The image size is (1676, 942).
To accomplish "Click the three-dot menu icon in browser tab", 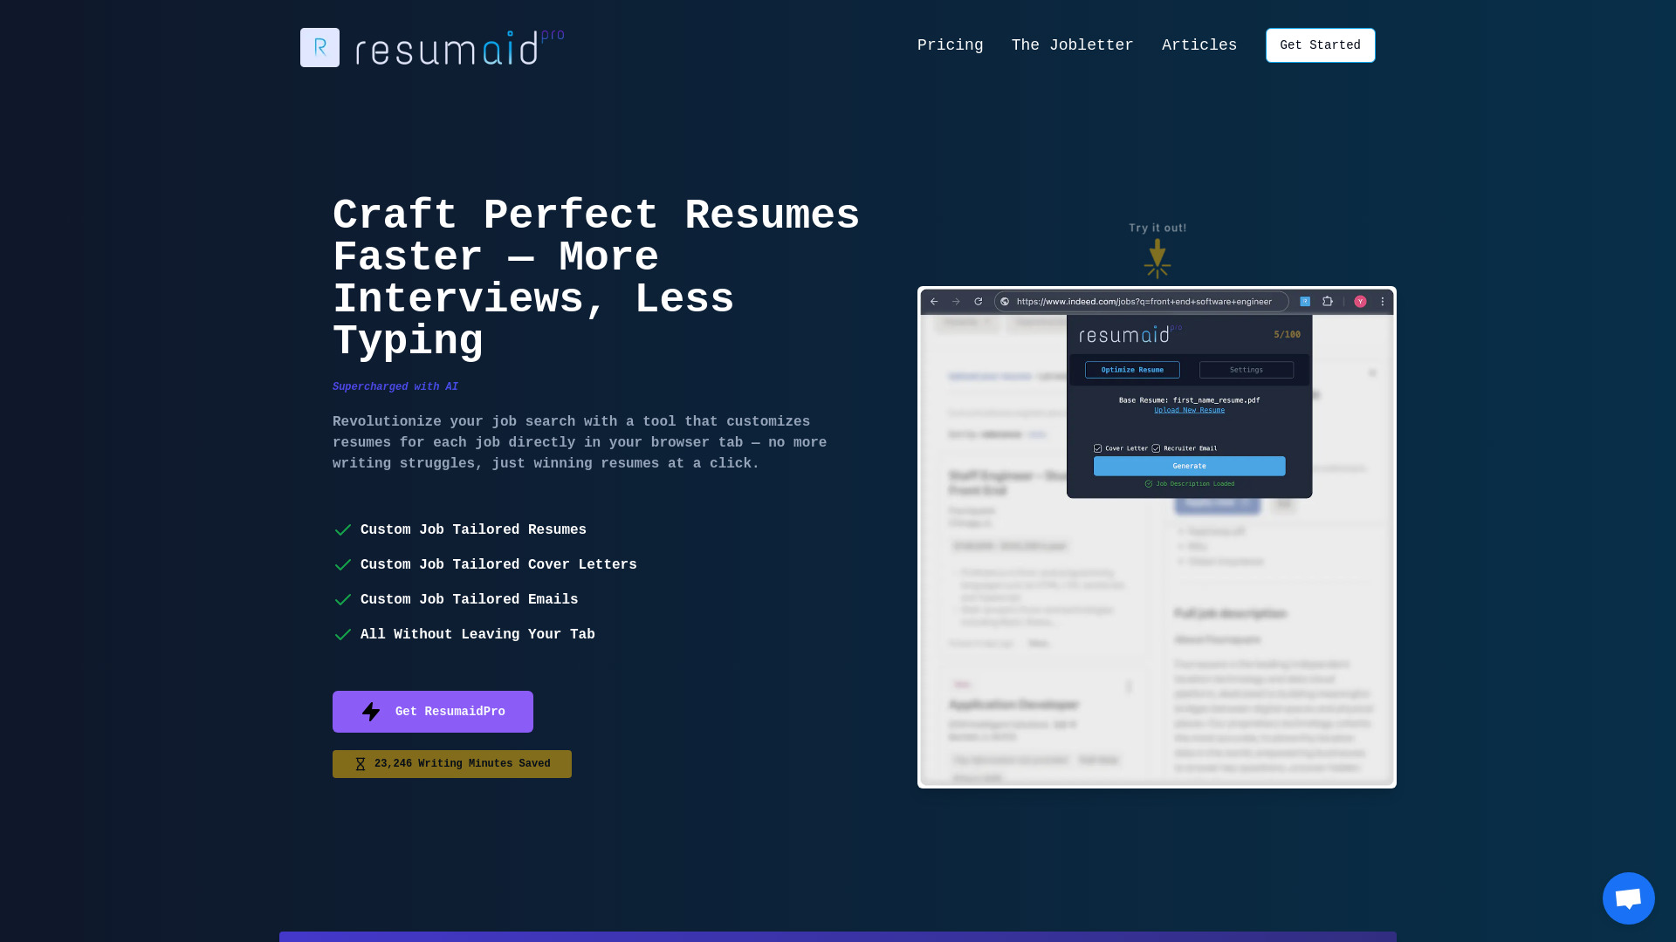I will click(x=1383, y=301).
